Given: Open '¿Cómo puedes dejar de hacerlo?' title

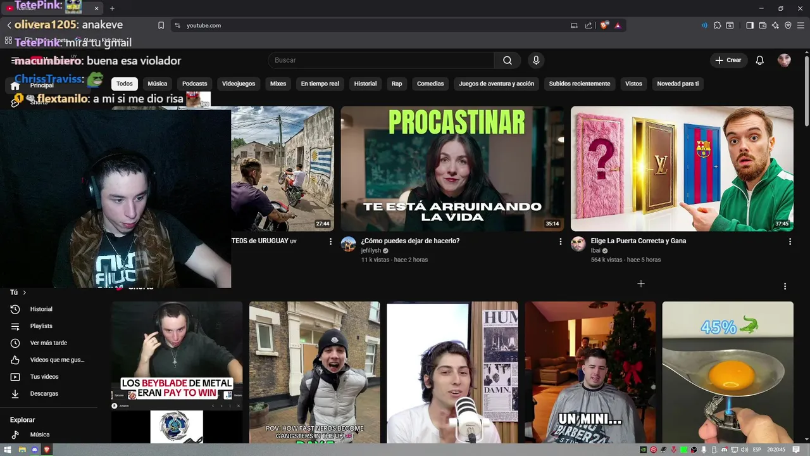Looking at the screenshot, I should point(410,241).
